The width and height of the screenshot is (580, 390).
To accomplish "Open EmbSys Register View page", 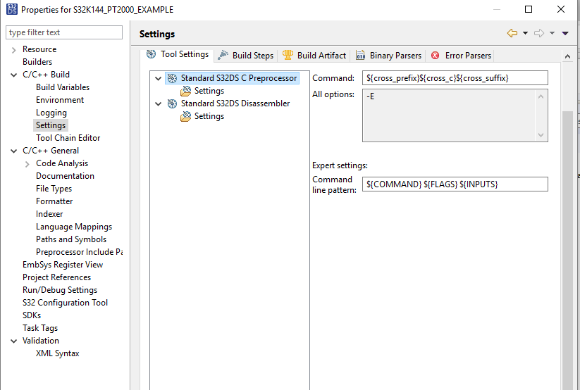I will 63,265.
